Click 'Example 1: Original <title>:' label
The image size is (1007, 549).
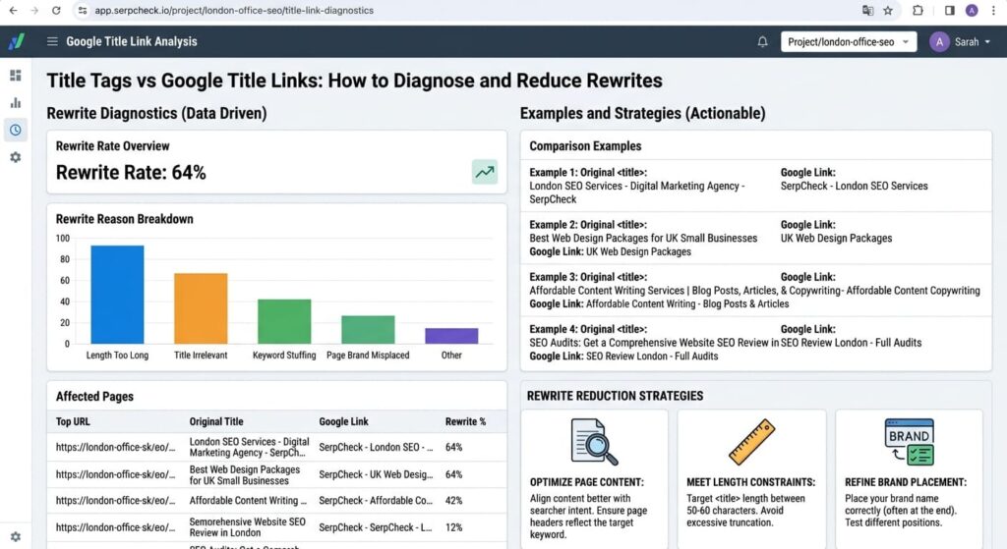point(588,173)
